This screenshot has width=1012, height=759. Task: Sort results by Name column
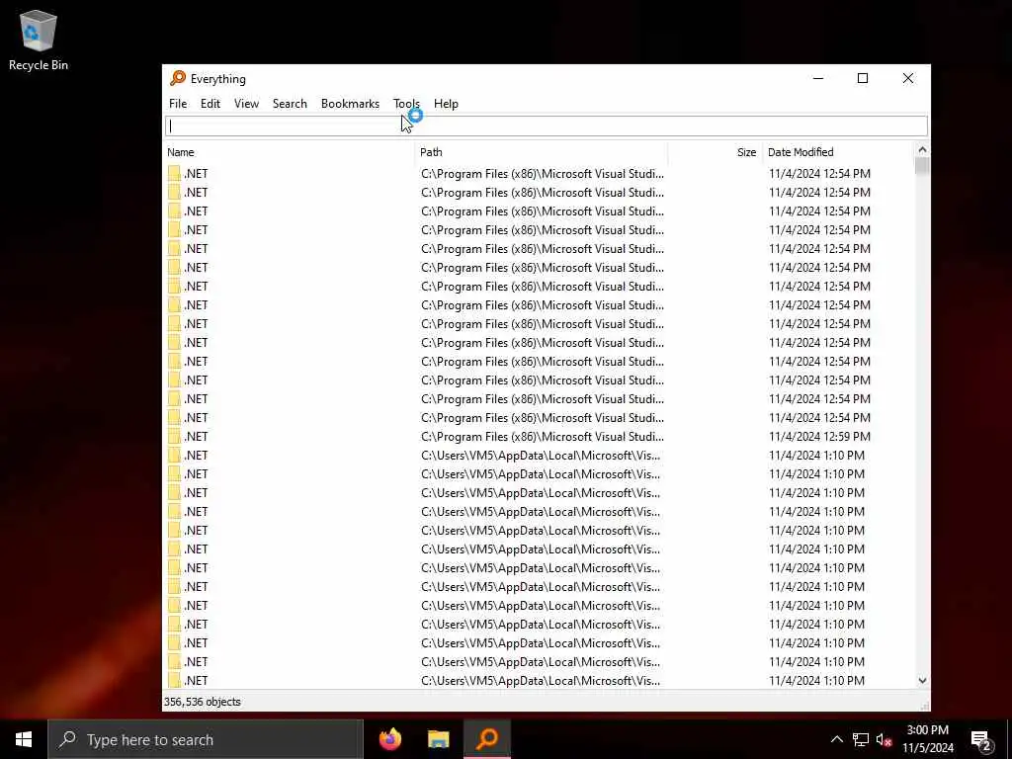pos(289,152)
